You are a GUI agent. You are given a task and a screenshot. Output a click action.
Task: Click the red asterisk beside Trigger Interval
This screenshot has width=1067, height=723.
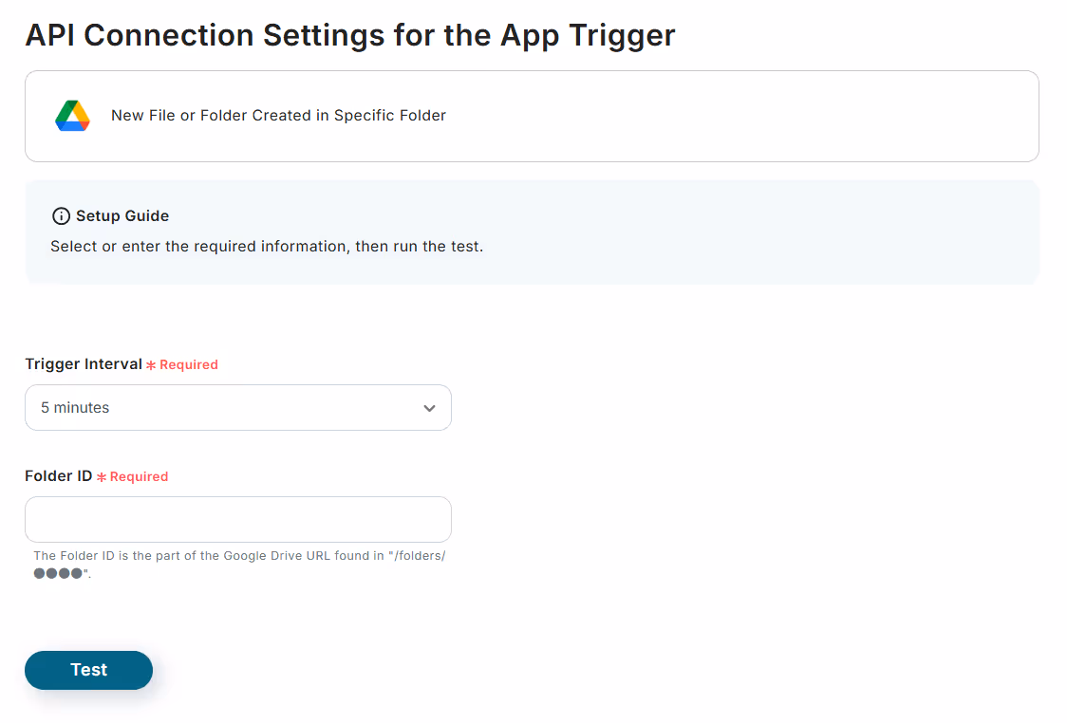[x=151, y=365]
